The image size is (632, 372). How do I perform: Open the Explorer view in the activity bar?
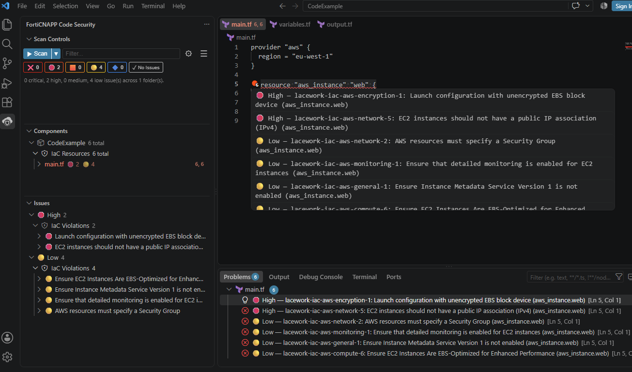pyautogui.click(x=7, y=25)
